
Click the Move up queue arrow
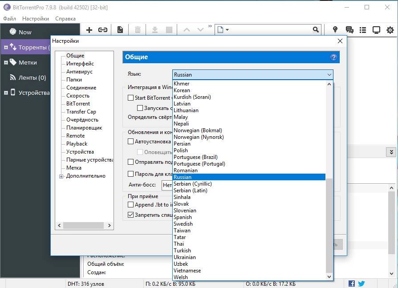[x=187, y=30]
